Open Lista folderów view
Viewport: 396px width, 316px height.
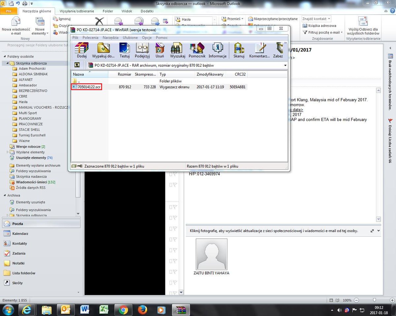(41, 273)
